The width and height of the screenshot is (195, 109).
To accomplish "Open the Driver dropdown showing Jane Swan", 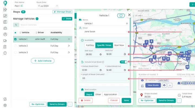I will [x=104, y=31].
